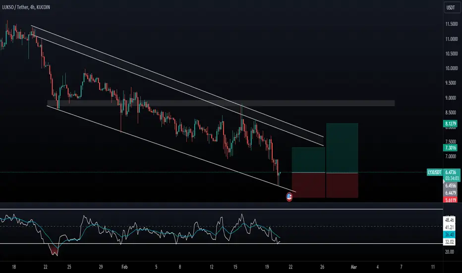Click the 20.00 RSI axis label
Screen dimensions: 462x273
449,252
